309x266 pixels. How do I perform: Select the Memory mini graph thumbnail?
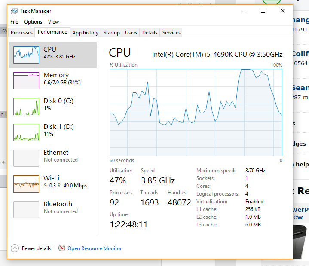click(26, 81)
